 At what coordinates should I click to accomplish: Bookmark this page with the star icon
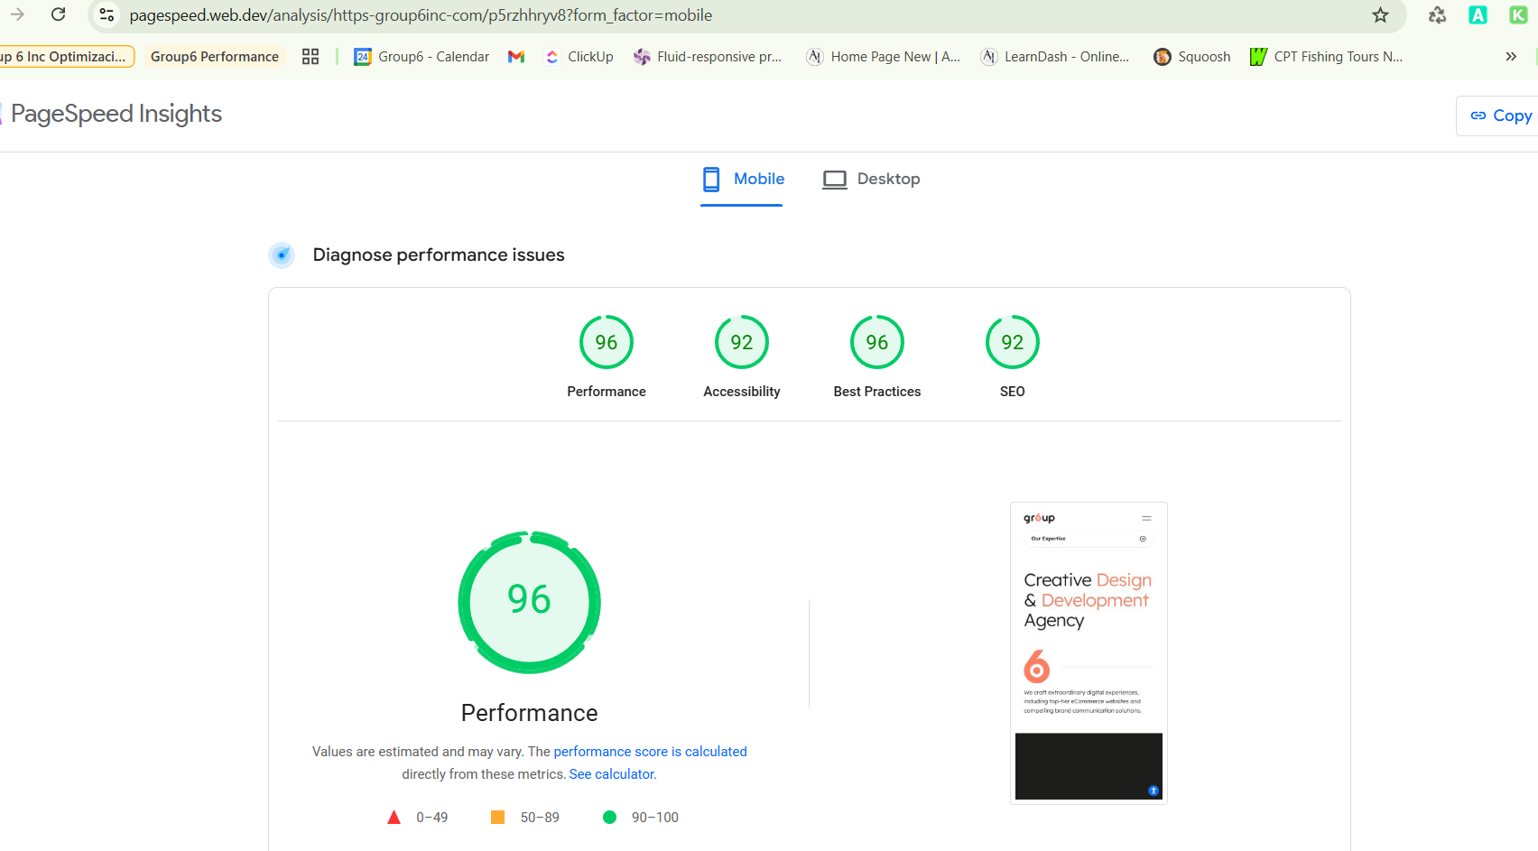pyautogui.click(x=1380, y=14)
